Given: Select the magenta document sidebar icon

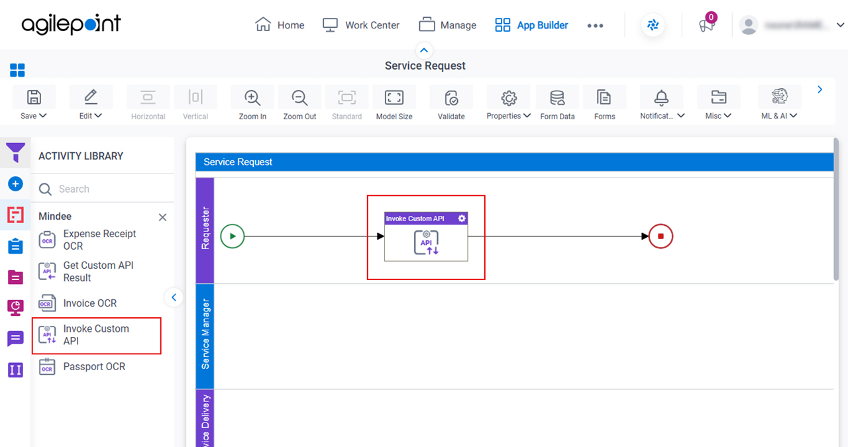Looking at the screenshot, I should click(15, 277).
